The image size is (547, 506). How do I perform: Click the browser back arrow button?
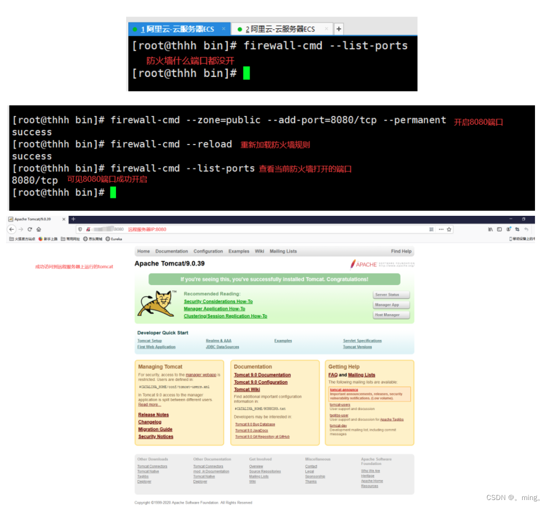click(12, 230)
